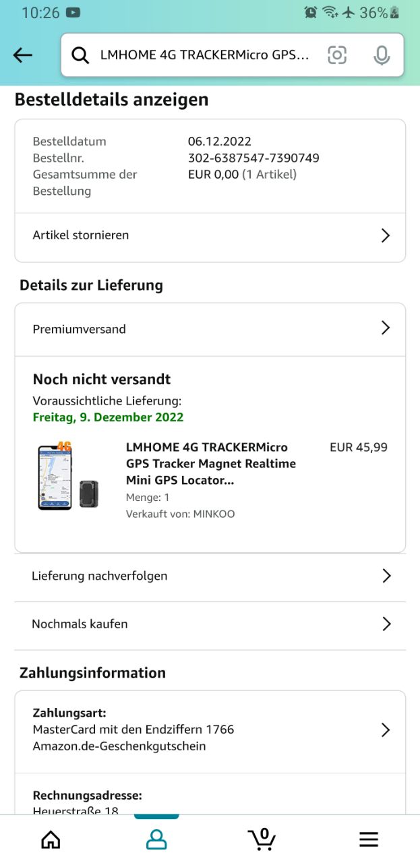The width and height of the screenshot is (420, 863).
Task: Tap the magnifying glass search icon
Action: (80, 55)
